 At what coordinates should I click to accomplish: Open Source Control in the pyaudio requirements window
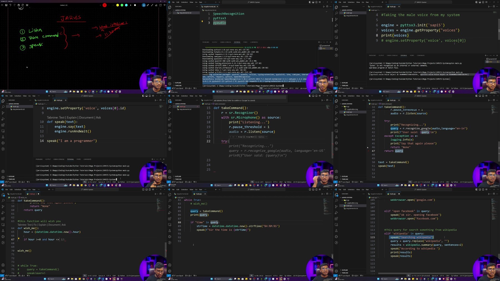[170, 19]
